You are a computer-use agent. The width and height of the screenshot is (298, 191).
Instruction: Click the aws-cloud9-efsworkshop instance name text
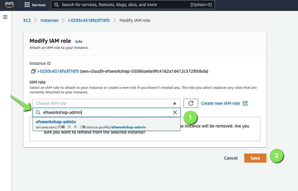tap(144, 71)
